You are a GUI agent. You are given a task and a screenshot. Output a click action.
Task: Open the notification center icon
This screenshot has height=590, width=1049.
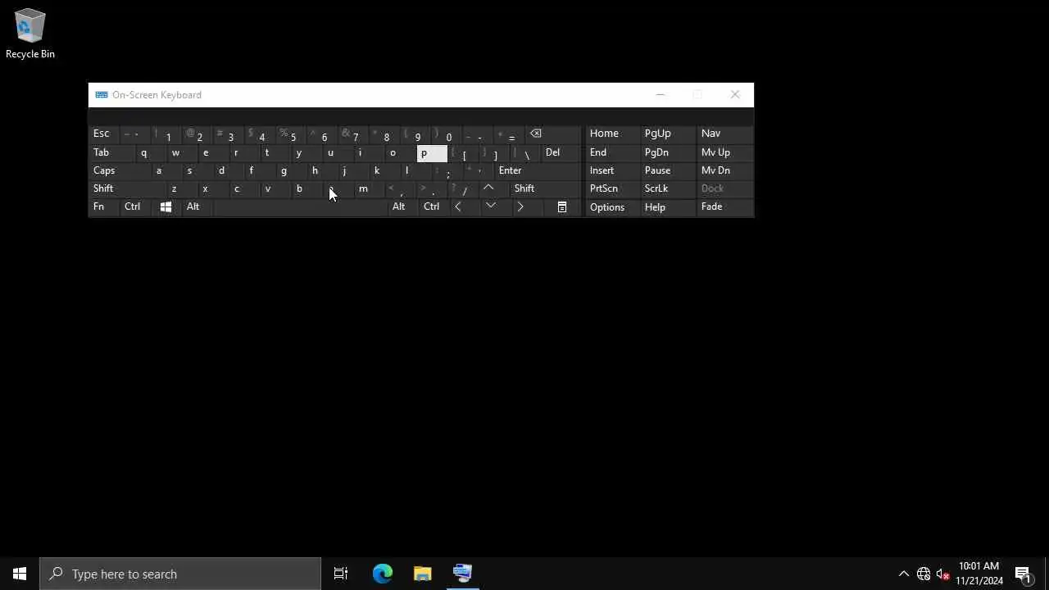[x=1024, y=574]
